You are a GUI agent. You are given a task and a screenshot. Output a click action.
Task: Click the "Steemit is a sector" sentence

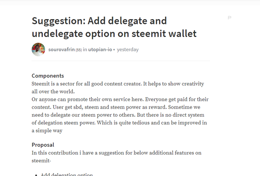[x=81, y=84]
